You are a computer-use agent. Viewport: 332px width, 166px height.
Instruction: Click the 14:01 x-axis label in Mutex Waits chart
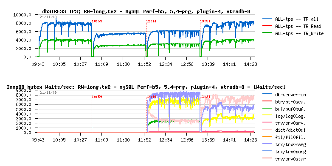pos(229,140)
